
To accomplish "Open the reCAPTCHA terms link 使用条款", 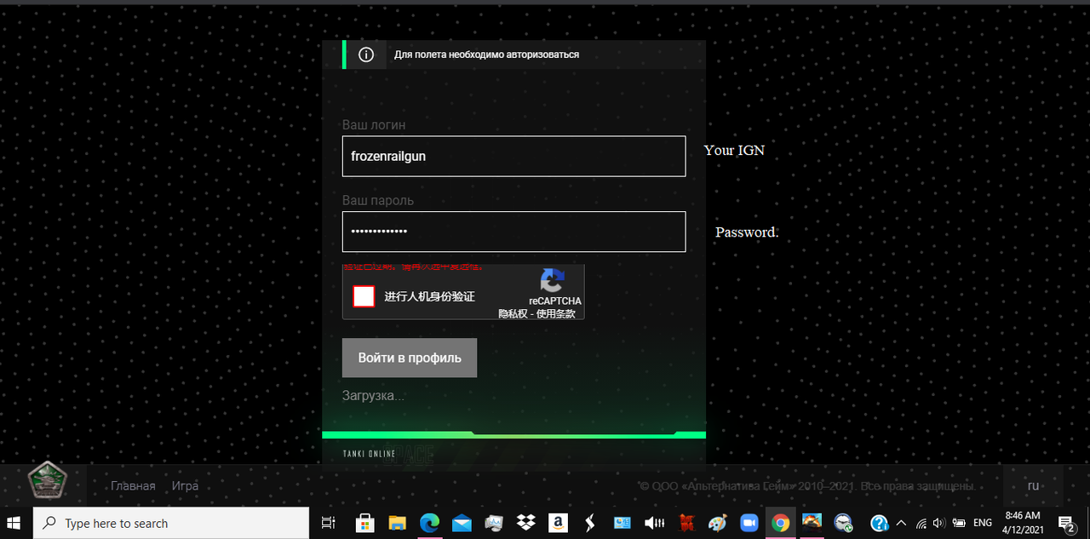I will point(556,313).
